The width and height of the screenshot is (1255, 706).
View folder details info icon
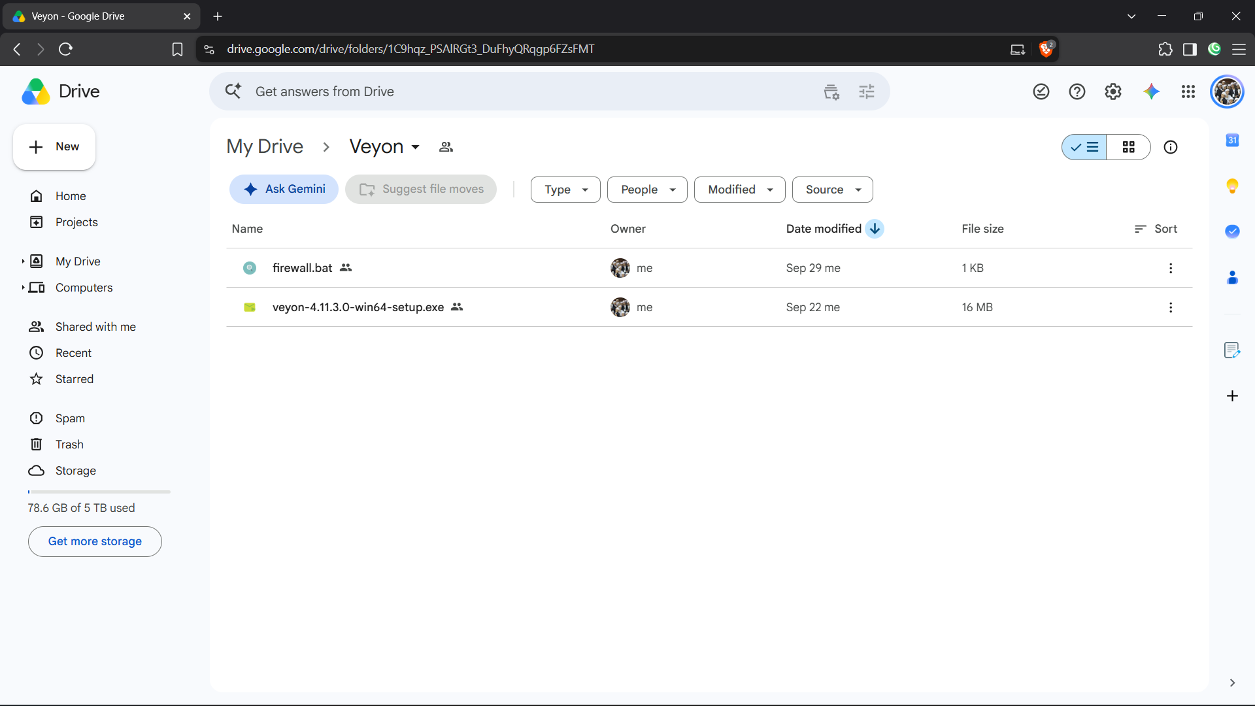pos(1171,147)
